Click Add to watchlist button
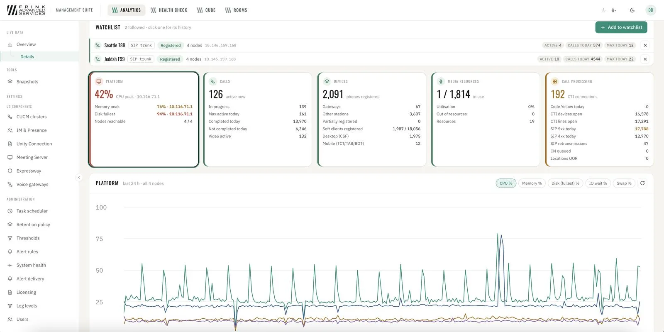 coord(621,27)
